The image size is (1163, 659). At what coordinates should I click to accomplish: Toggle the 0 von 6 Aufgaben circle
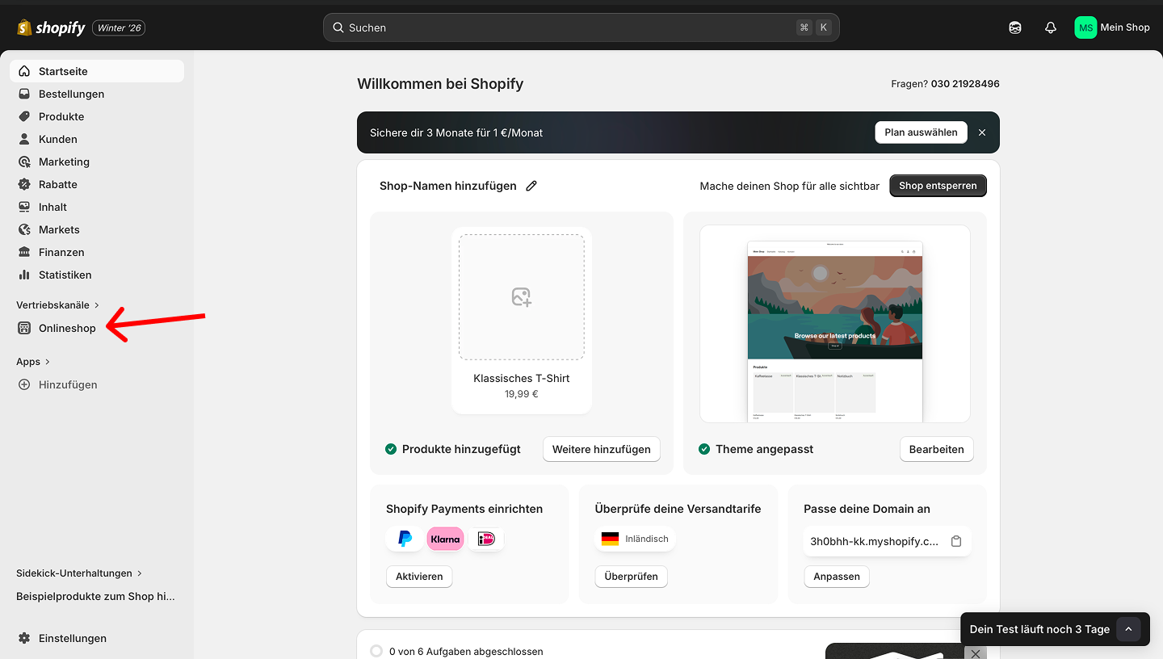coord(376,651)
